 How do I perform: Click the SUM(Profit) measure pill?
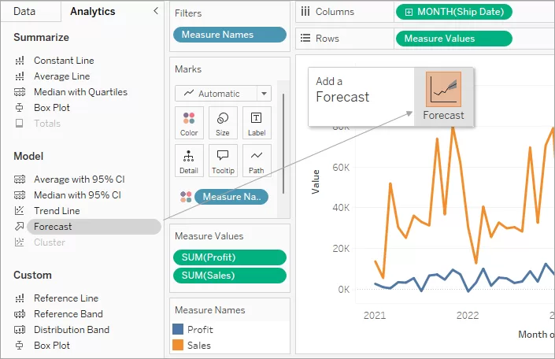[229, 257]
